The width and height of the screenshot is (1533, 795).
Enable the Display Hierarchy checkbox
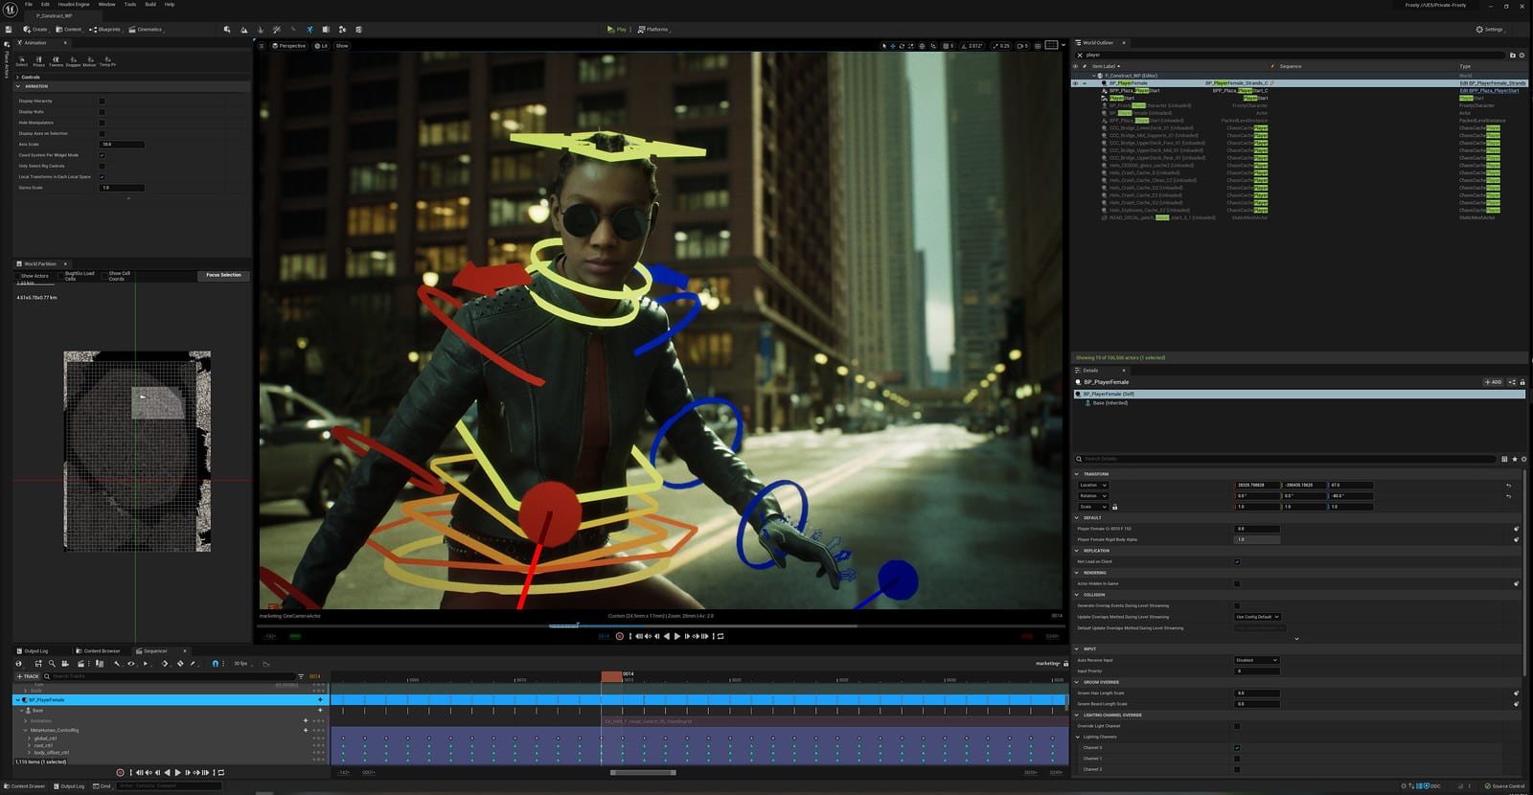click(x=102, y=101)
